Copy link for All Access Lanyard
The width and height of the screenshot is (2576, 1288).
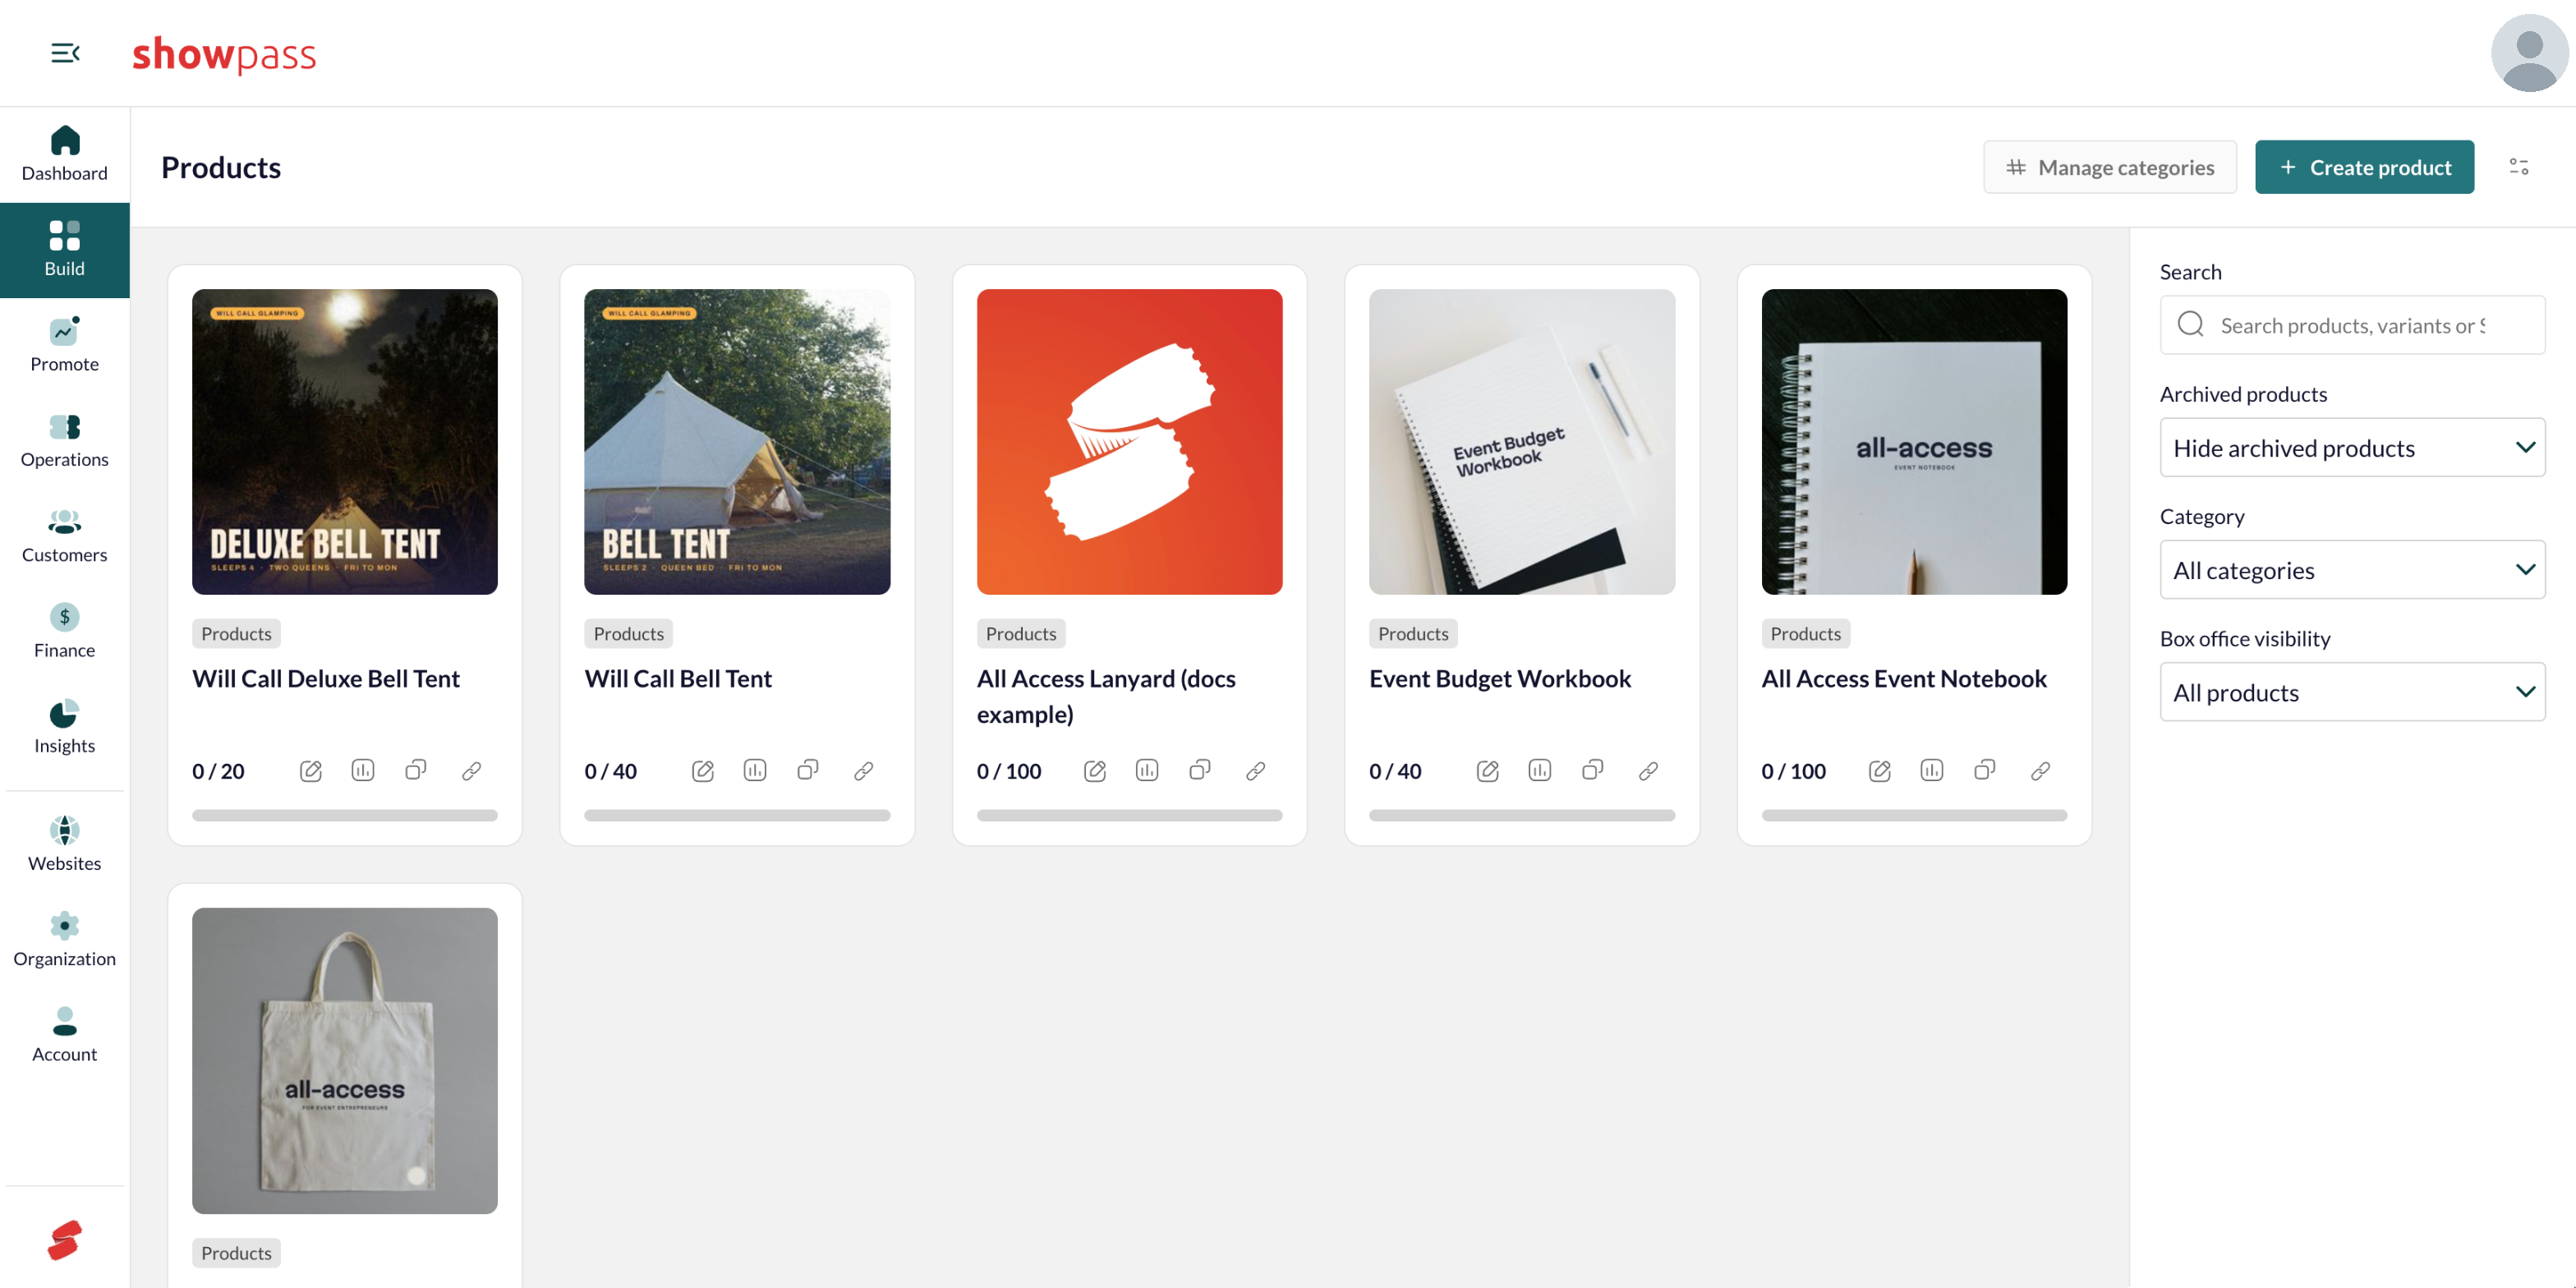pyautogui.click(x=1256, y=771)
